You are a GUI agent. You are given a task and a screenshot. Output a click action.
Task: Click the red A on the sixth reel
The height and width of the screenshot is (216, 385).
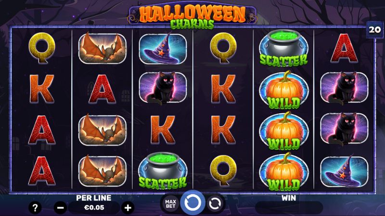tap(344, 48)
